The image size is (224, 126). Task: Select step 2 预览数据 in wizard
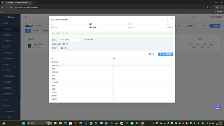point(93,26)
